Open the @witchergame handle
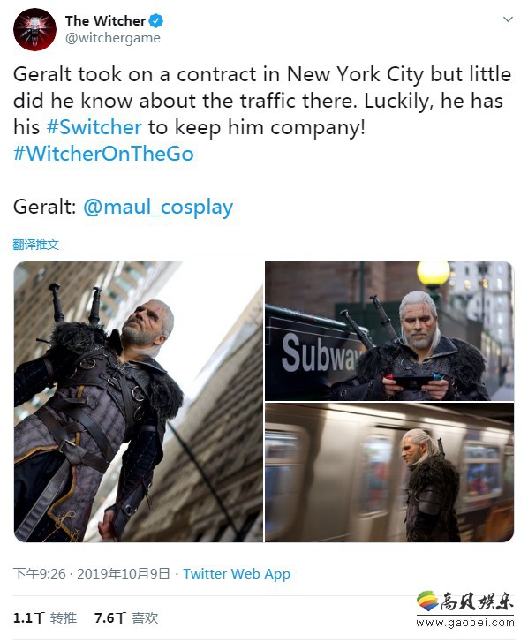Image resolution: width=528 pixels, height=643 pixels. [113, 38]
